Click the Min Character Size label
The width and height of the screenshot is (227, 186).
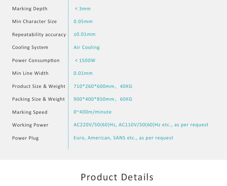(34, 22)
